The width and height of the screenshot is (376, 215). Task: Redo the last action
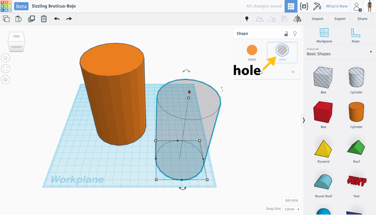click(x=69, y=19)
